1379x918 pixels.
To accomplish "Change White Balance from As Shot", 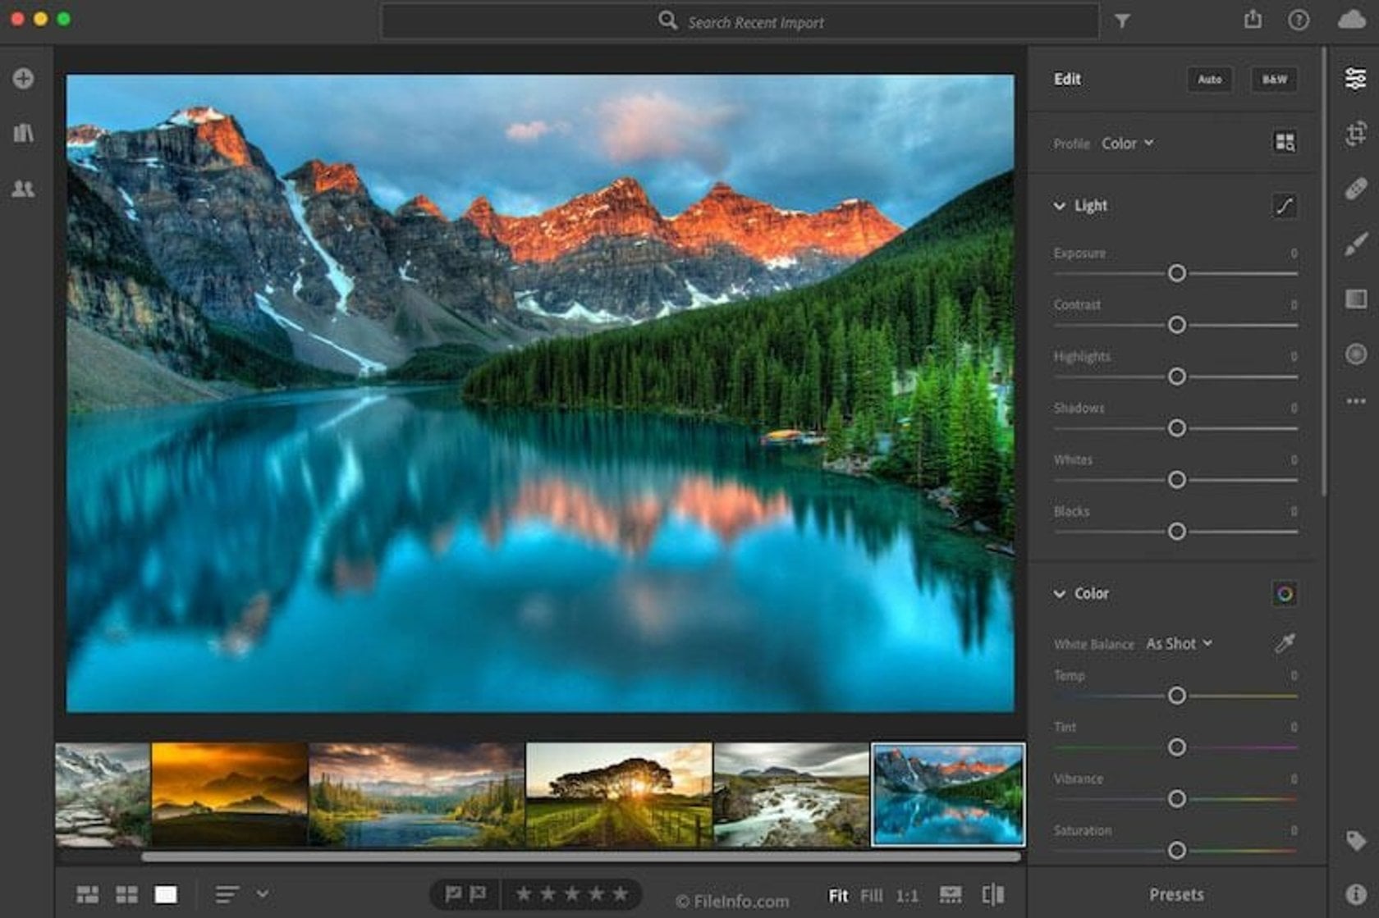I will 1180,644.
